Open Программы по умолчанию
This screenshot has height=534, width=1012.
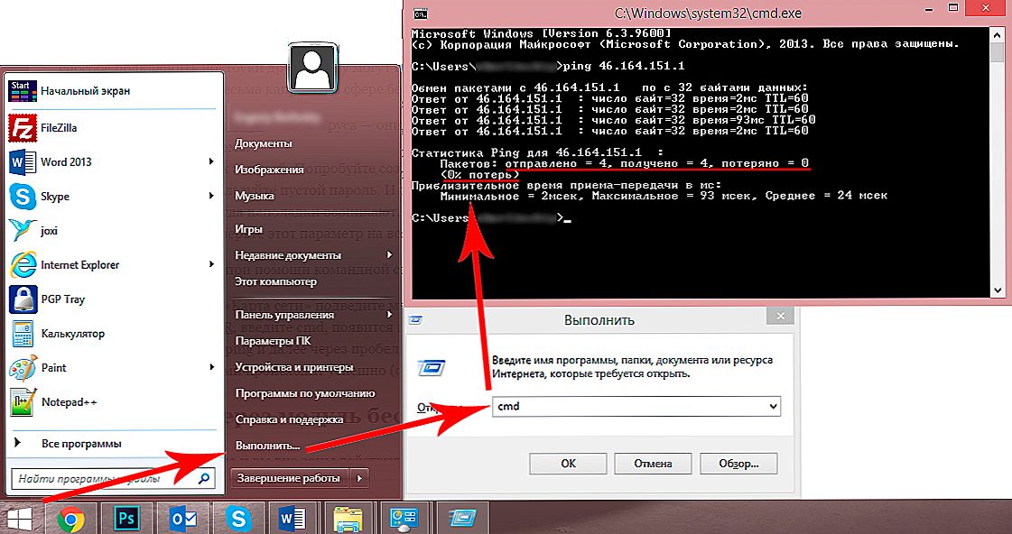point(304,392)
